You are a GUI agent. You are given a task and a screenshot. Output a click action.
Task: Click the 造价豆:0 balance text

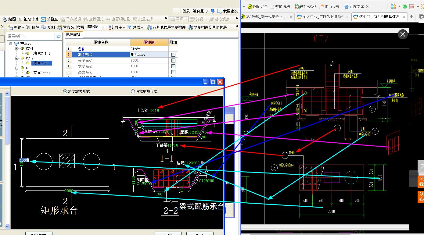[x=200, y=11]
